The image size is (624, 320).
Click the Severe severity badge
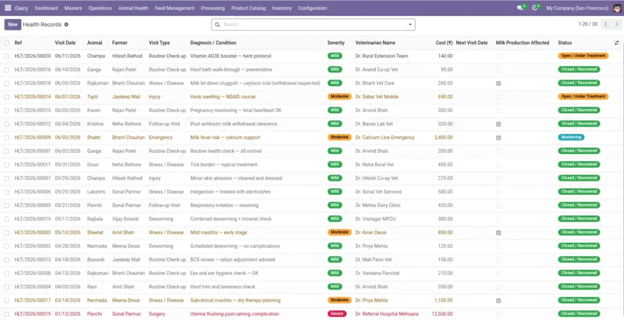point(337,314)
